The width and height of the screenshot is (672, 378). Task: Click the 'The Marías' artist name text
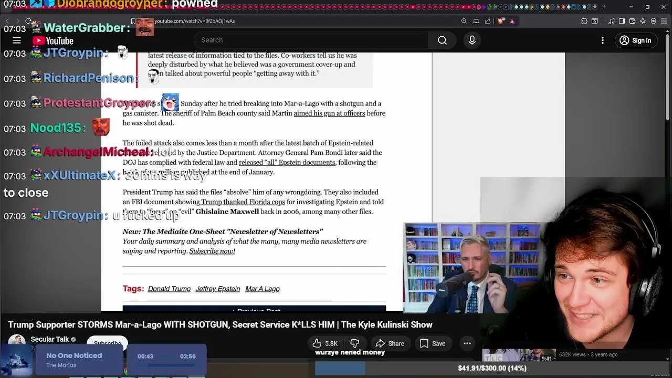coord(61,365)
